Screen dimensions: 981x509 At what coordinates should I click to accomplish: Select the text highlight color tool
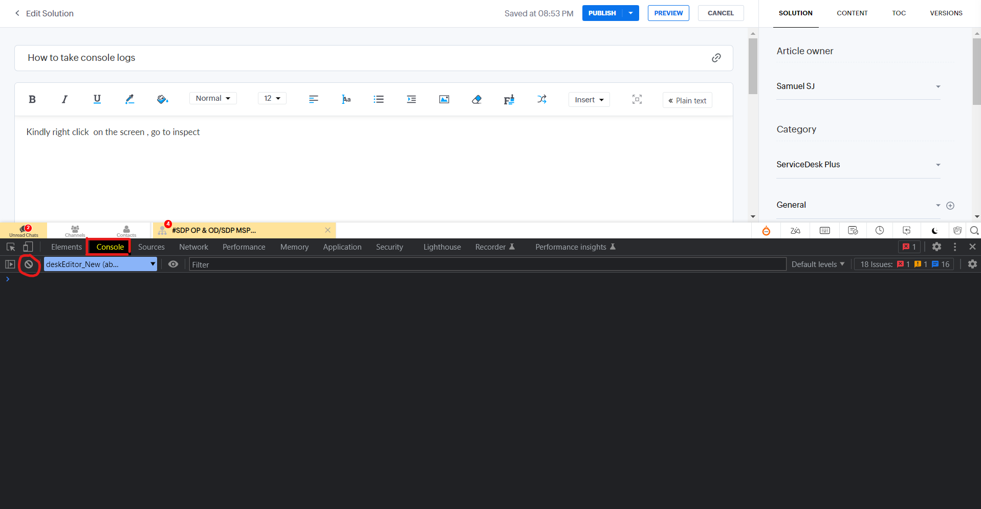point(129,99)
